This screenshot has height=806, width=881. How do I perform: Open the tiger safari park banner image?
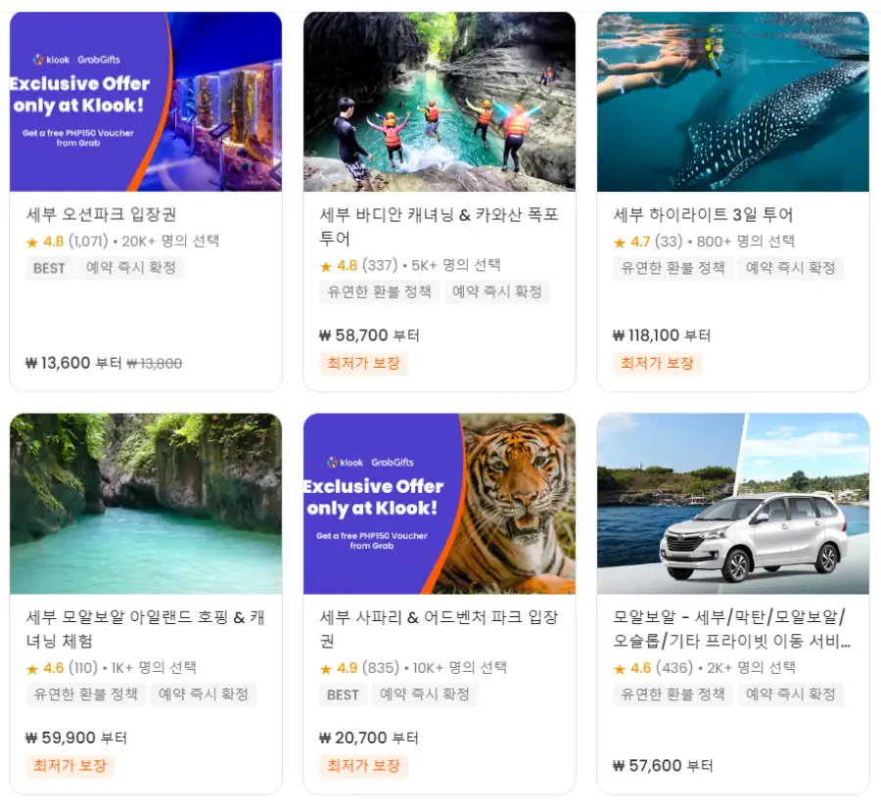click(x=440, y=504)
